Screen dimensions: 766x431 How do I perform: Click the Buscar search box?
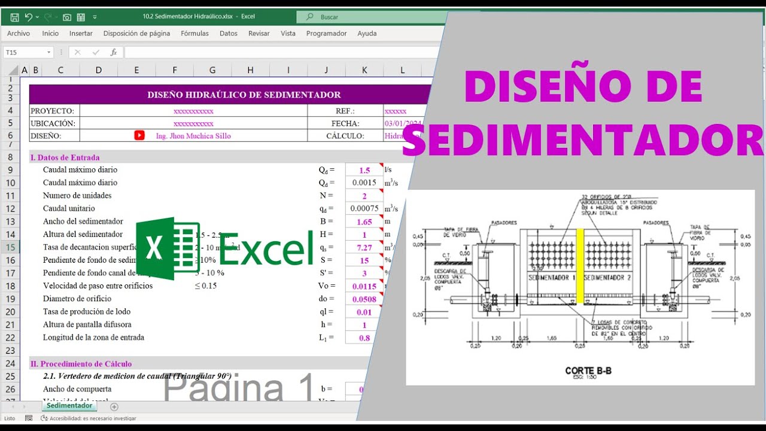(371, 17)
